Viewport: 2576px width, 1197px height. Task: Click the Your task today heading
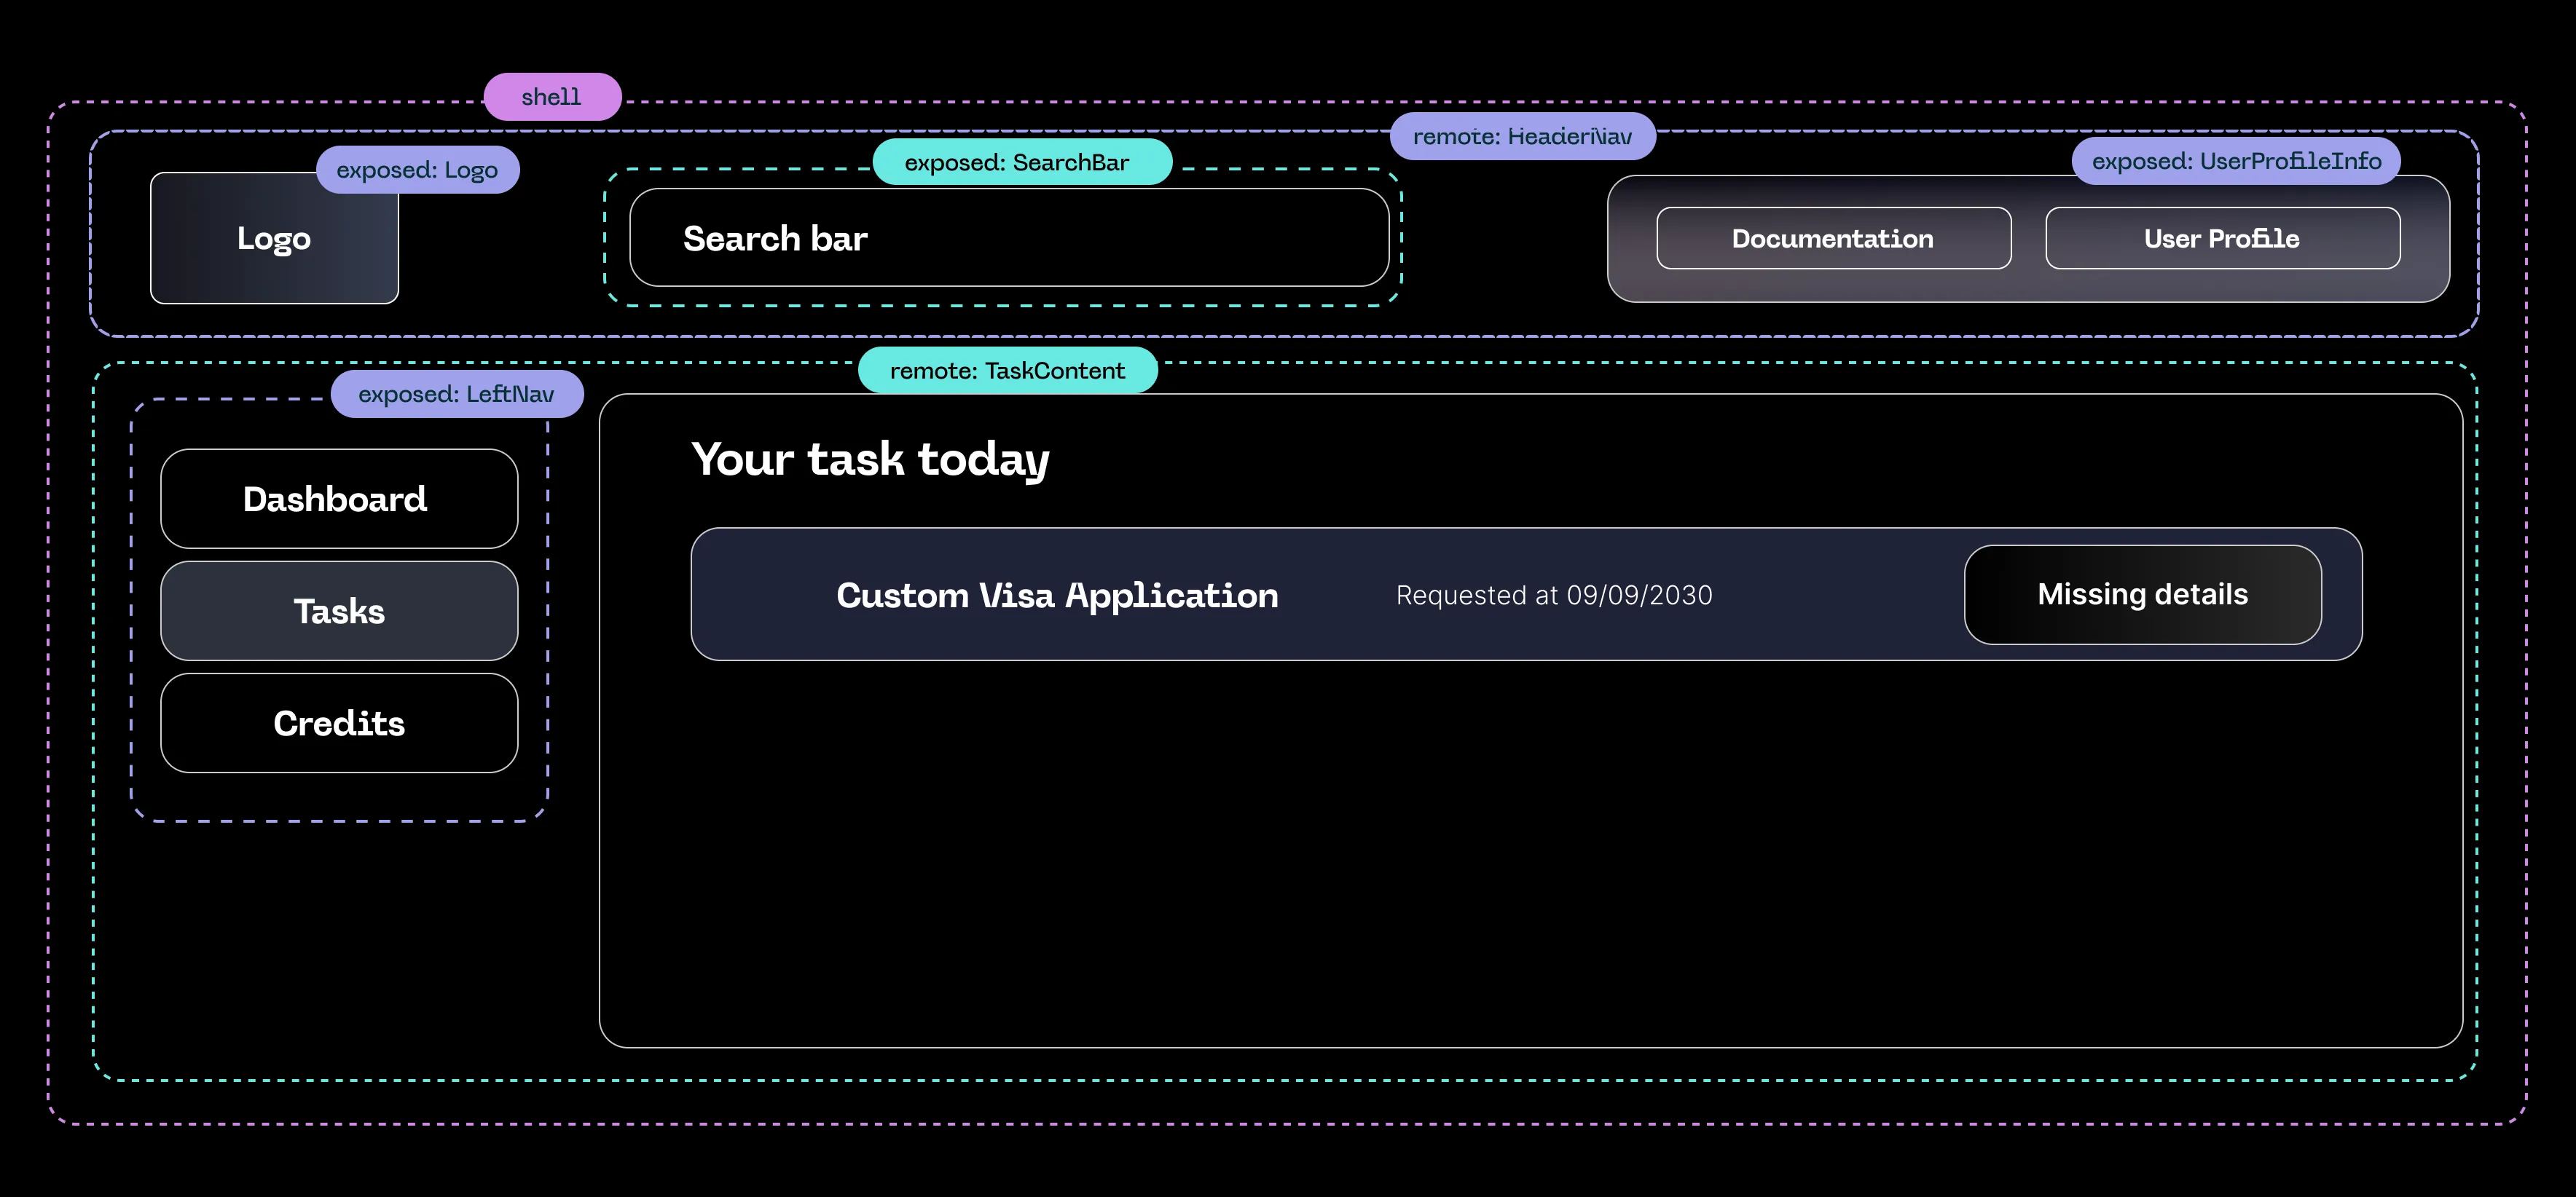click(x=870, y=459)
